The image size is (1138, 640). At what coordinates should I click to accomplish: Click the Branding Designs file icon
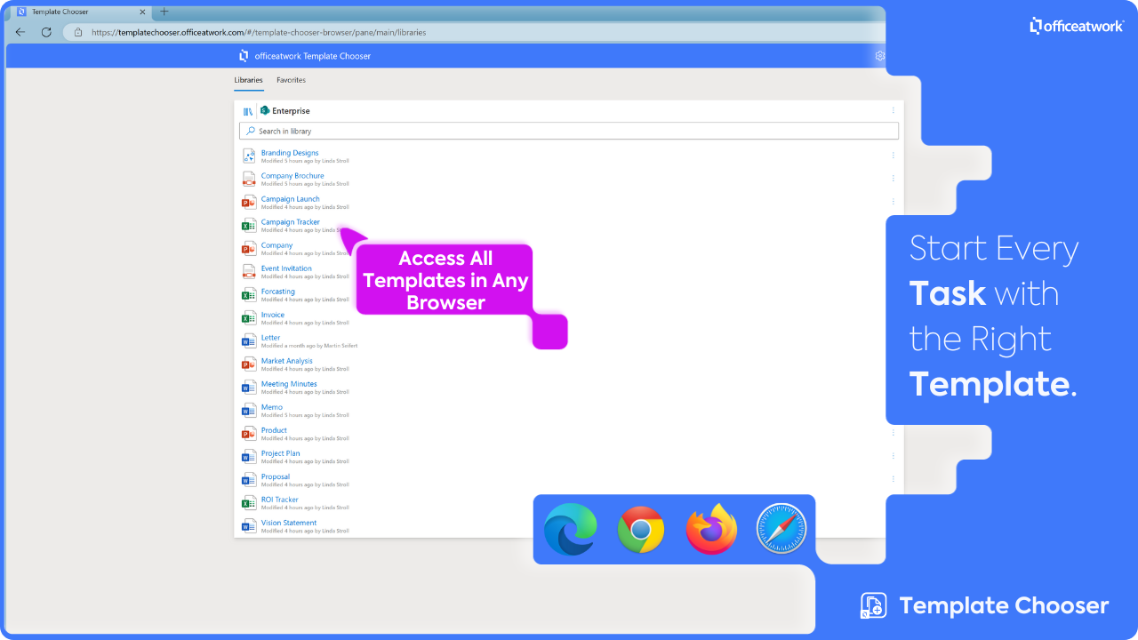point(249,156)
